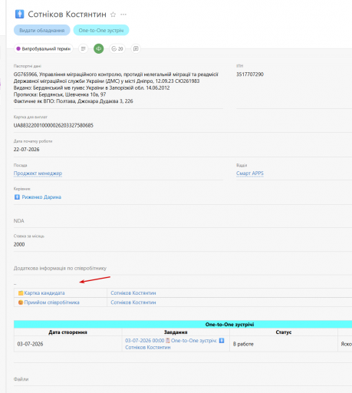This screenshot has height=393, width=352.
Task: Click the Дата створення column header
Action: (68, 332)
